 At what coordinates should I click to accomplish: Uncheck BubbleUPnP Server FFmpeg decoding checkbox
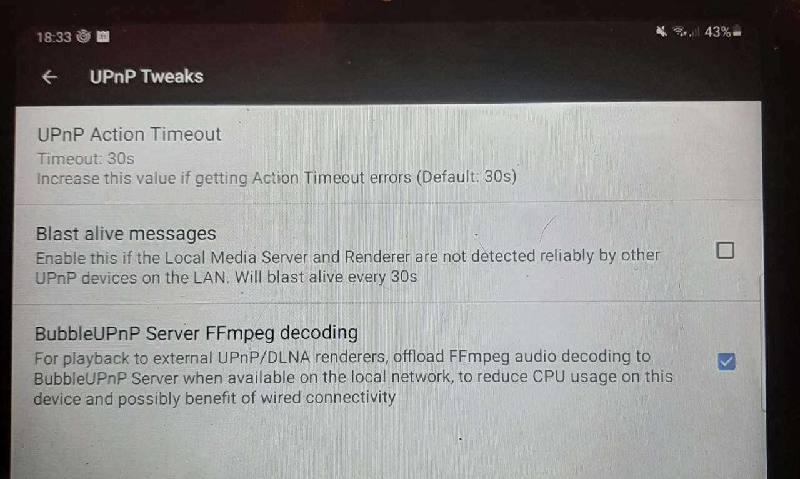point(726,362)
